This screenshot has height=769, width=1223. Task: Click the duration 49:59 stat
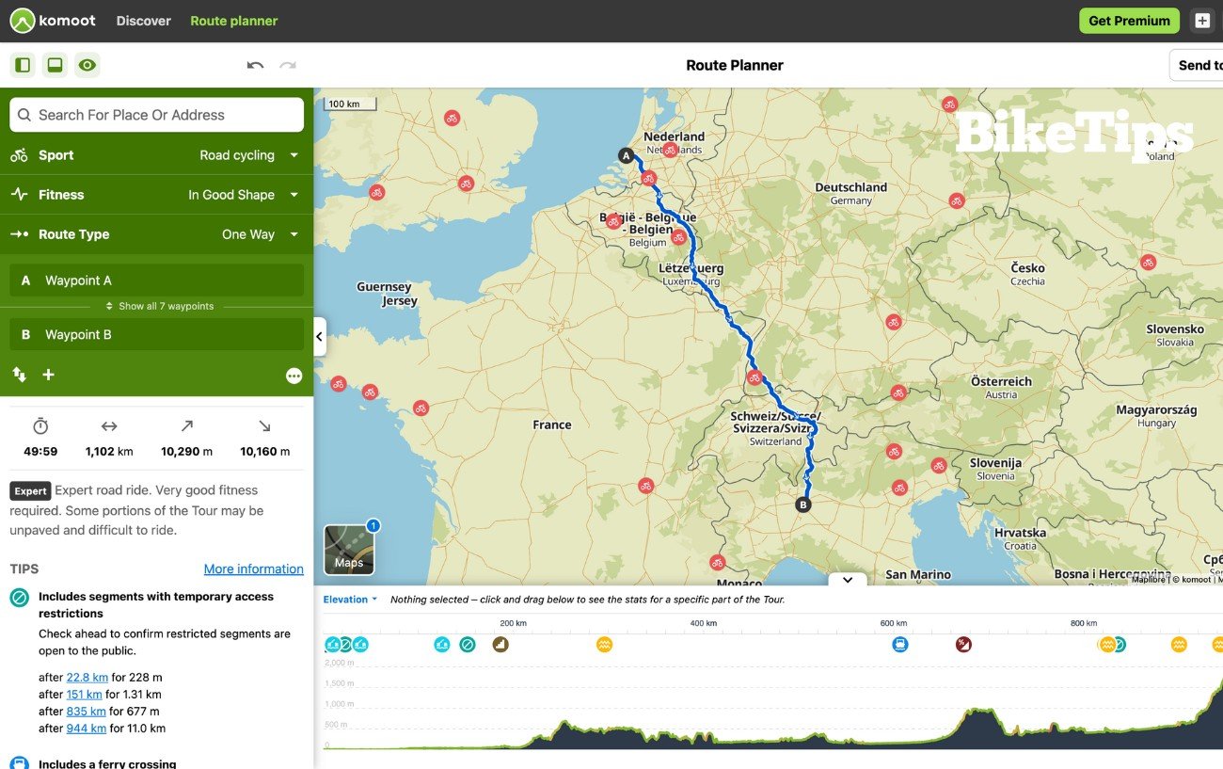click(40, 452)
